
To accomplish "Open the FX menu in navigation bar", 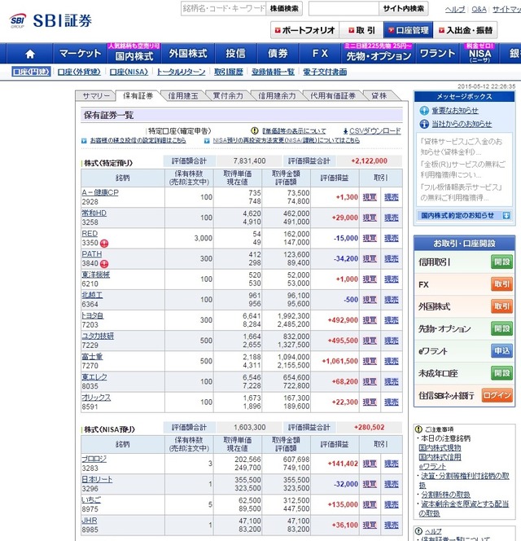I will click(x=320, y=54).
